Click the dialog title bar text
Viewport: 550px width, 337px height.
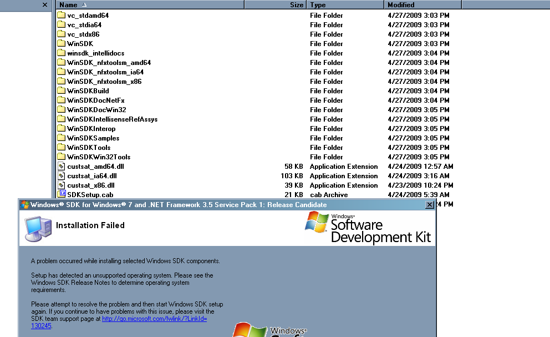tap(179, 205)
